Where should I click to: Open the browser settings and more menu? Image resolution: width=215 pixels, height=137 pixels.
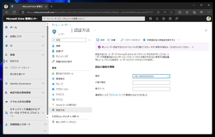click(x=208, y=12)
